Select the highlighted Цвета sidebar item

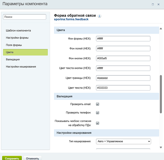[x=25, y=52]
